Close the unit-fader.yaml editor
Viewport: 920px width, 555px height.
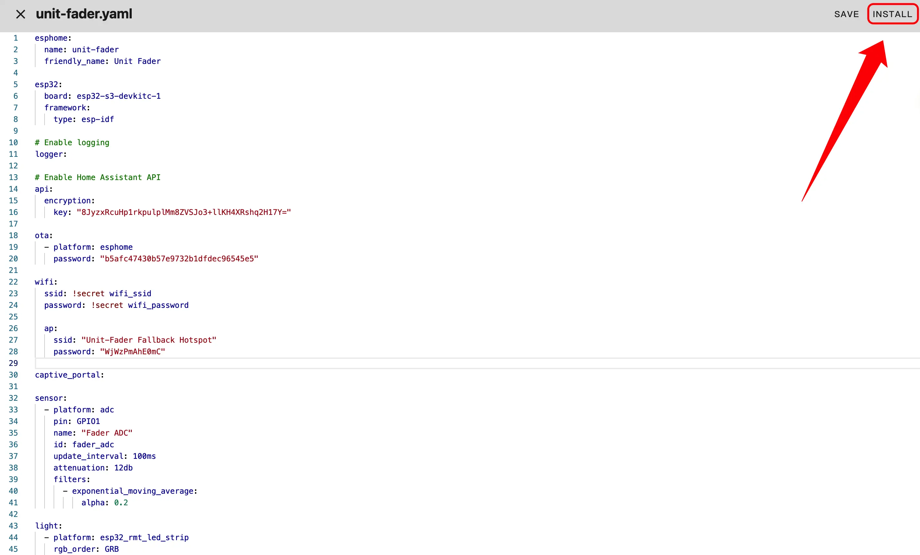pyautogui.click(x=21, y=14)
